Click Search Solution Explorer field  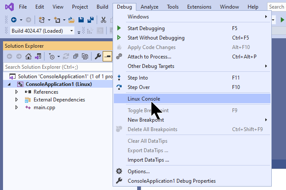pos(58,67)
